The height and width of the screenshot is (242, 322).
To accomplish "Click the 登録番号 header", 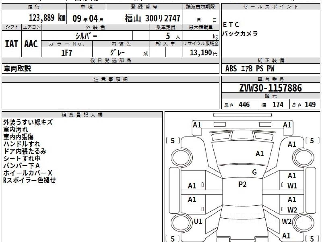I will (x=144, y=7).
